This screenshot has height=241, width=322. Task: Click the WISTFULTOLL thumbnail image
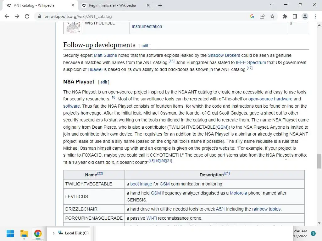click(x=73, y=27)
